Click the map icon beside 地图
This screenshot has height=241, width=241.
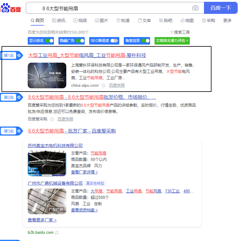pos(183,20)
